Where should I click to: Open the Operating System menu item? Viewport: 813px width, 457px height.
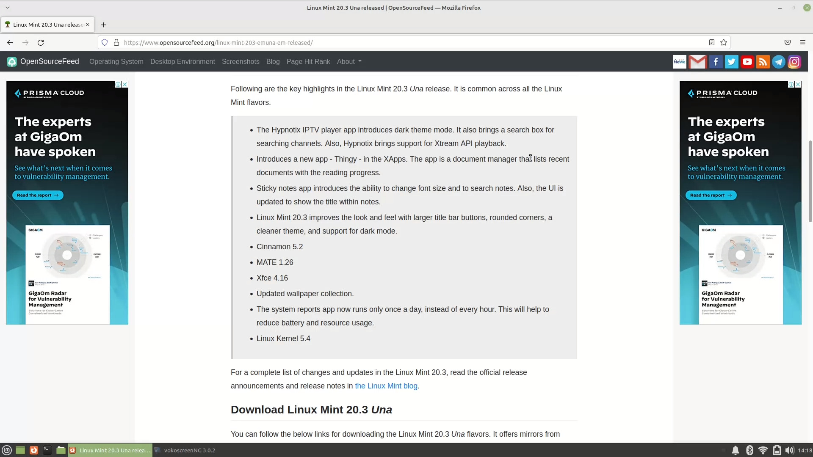[116, 62]
